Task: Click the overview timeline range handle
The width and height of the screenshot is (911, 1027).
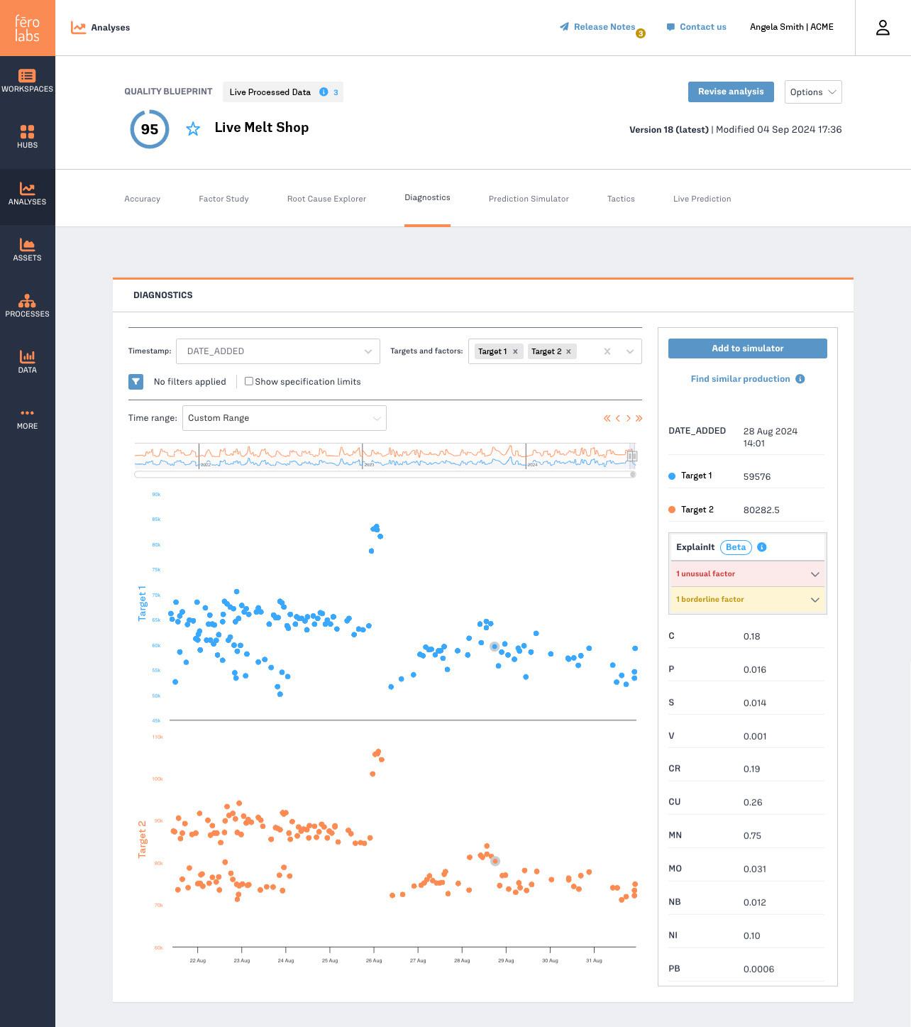Action: [x=631, y=456]
